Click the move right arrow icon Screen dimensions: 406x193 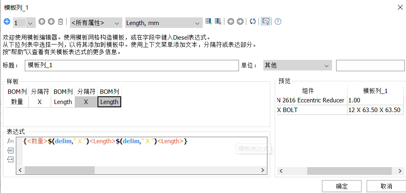pyautogui.click(x=240, y=21)
